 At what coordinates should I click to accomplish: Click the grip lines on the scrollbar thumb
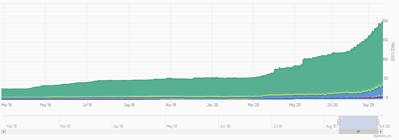click(x=358, y=132)
